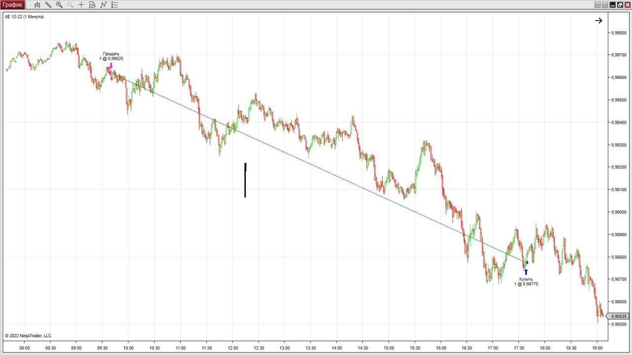Select the black vertical line drawing
Screen dimensions: 632x355
pyautogui.click(x=245, y=180)
